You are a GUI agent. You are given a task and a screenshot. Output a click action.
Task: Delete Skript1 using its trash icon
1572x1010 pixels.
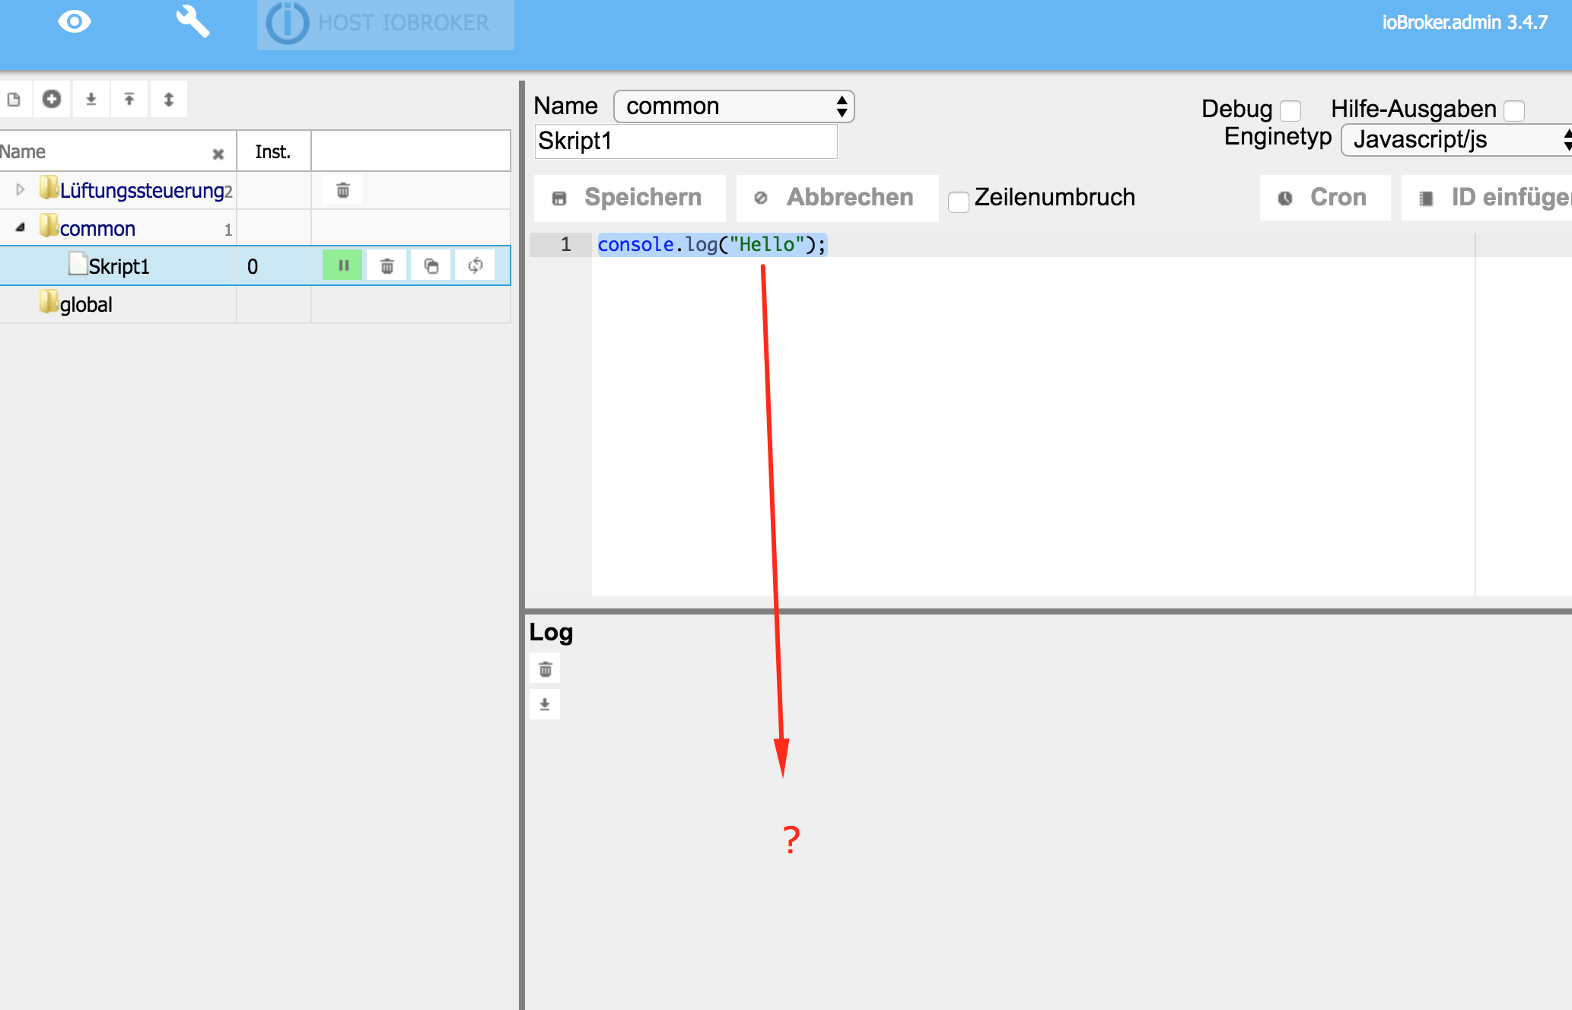[387, 265]
